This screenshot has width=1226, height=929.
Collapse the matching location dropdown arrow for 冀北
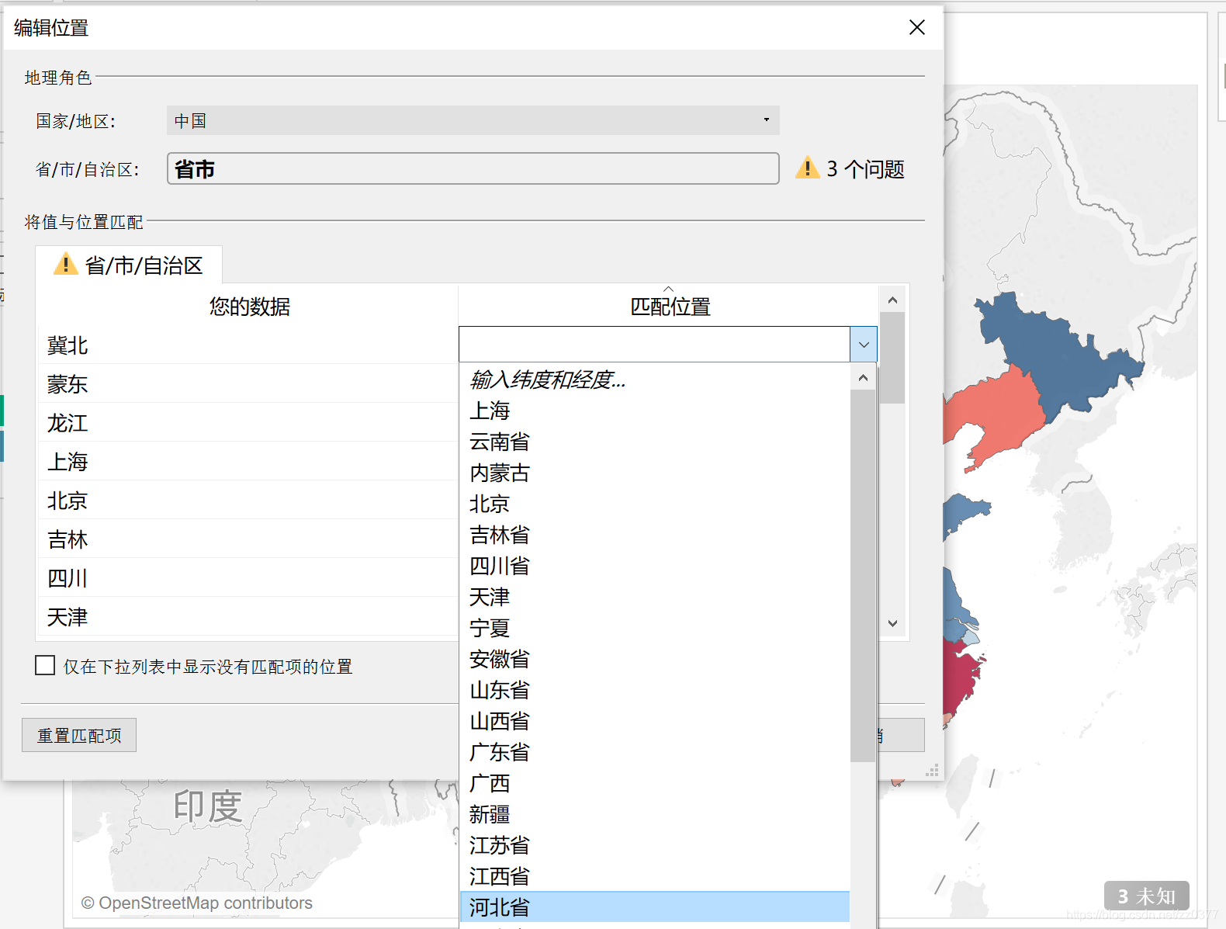tap(864, 345)
